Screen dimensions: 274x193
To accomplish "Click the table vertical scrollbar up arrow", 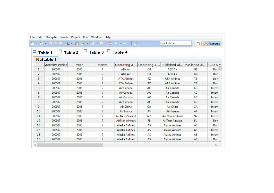I will [x=220, y=65].
